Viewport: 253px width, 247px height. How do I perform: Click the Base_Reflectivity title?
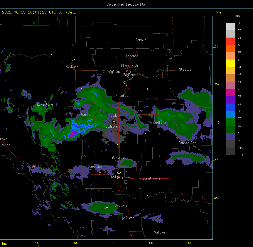pos(126,4)
